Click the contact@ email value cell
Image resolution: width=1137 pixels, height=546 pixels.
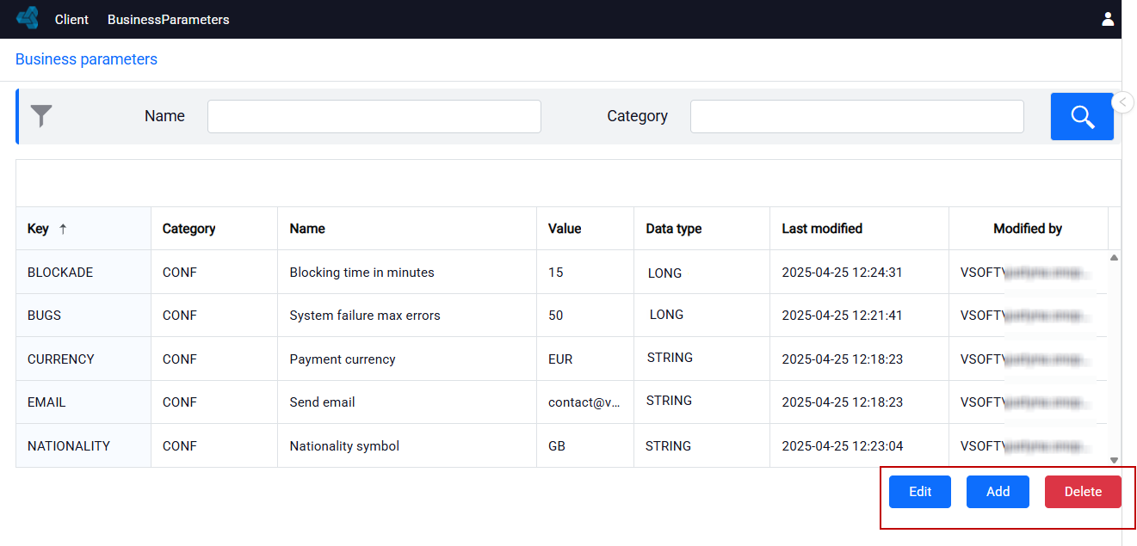click(585, 402)
